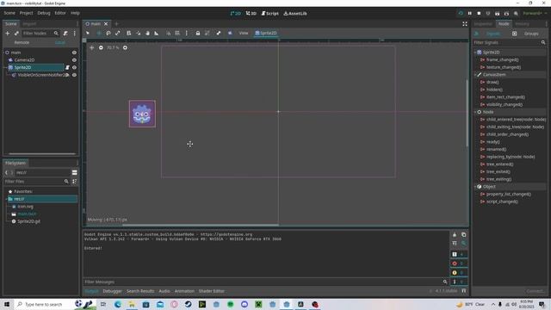
Task: Choose the Scale Mode tool
Action: point(118,33)
